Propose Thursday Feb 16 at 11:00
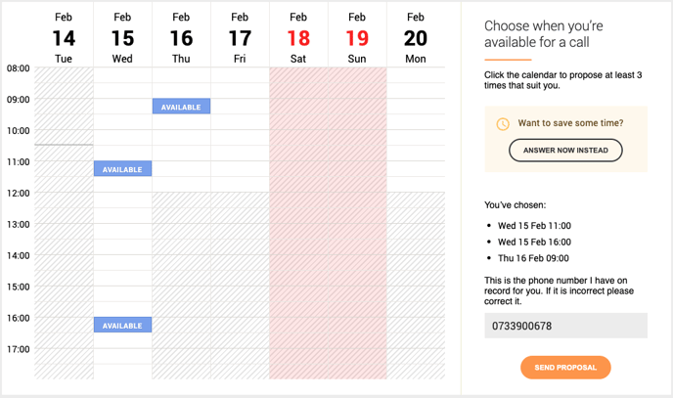 point(181,168)
